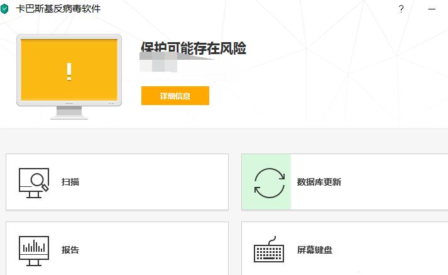Minimize the Kaspersky window
Screen dimensions: 448x275
tap(432, 9)
